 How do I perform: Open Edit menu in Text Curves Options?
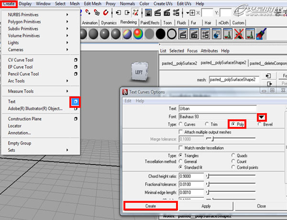pos(128,101)
